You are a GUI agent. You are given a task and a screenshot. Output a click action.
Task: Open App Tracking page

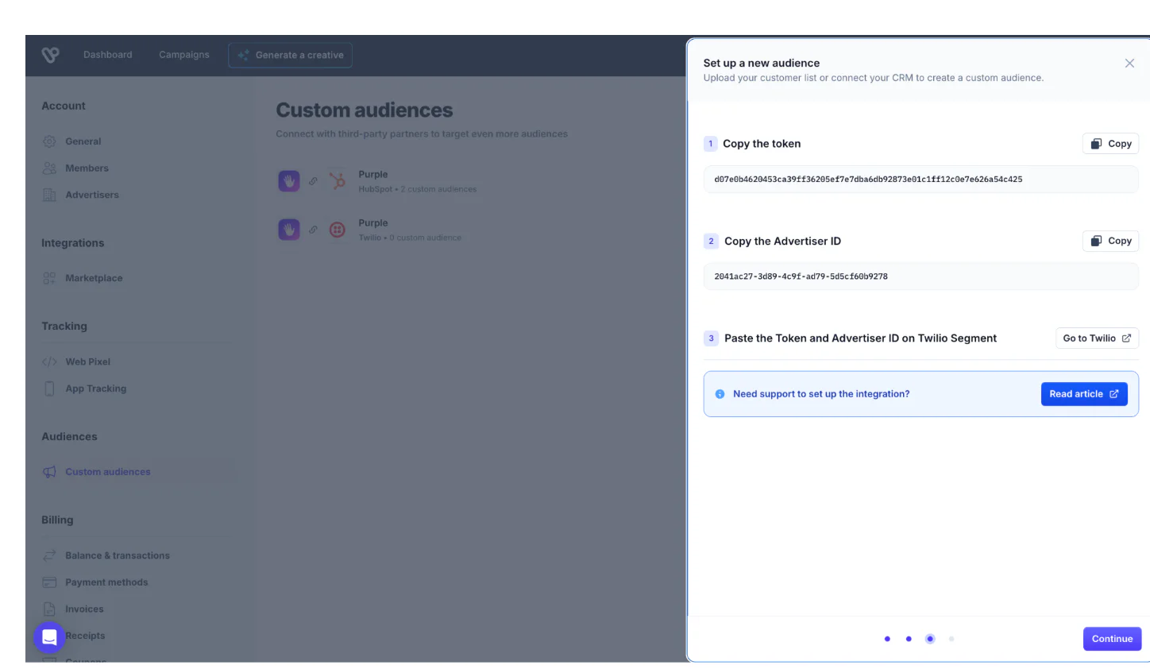[x=96, y=389]
